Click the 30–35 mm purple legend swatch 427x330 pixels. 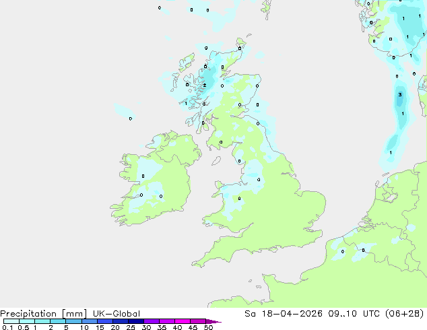151,321
